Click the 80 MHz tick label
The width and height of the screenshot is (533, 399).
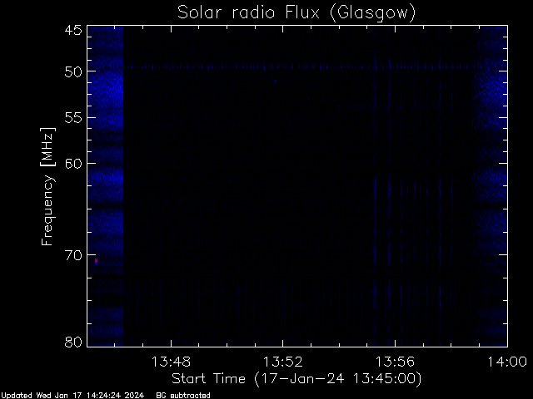click(x=73, y=342)
